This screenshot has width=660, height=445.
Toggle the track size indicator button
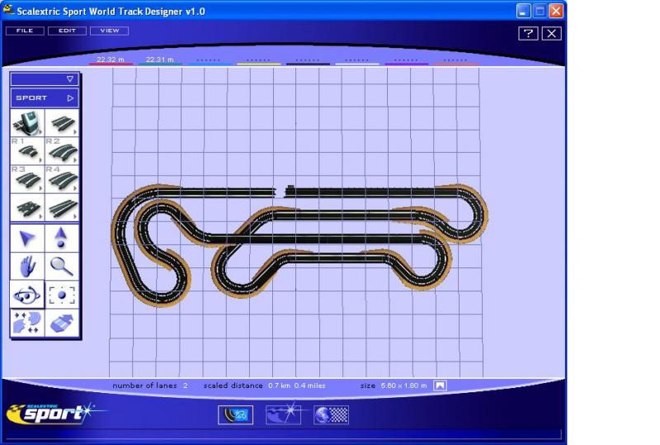coord(441,386)
